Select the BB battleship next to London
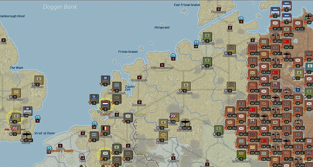Image resolution: width=313 pixels, height=167 pixels. [x=27, y=111]
